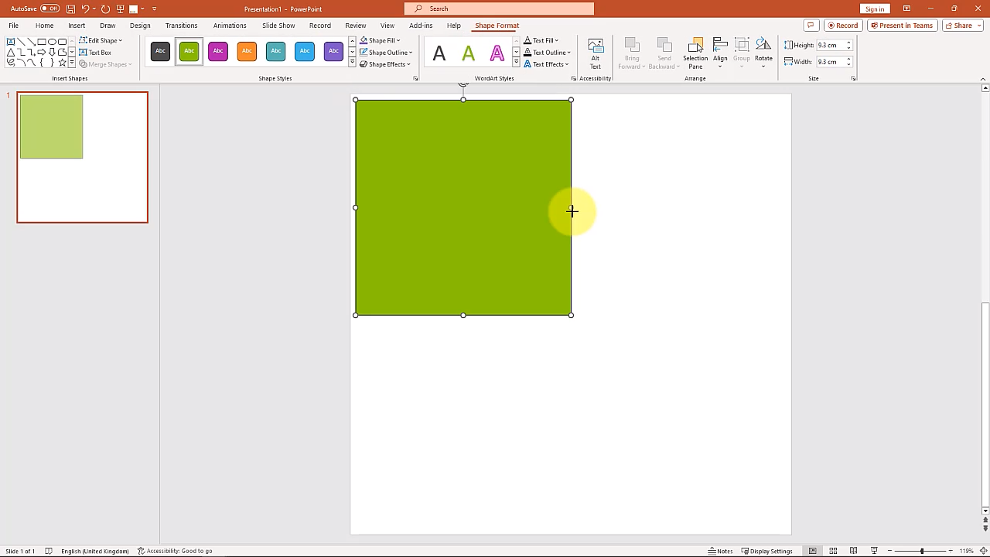Viewport: 990px width, 557px height.
Task: Open the Alt Text pane
Action: click(x=595, y=53)
